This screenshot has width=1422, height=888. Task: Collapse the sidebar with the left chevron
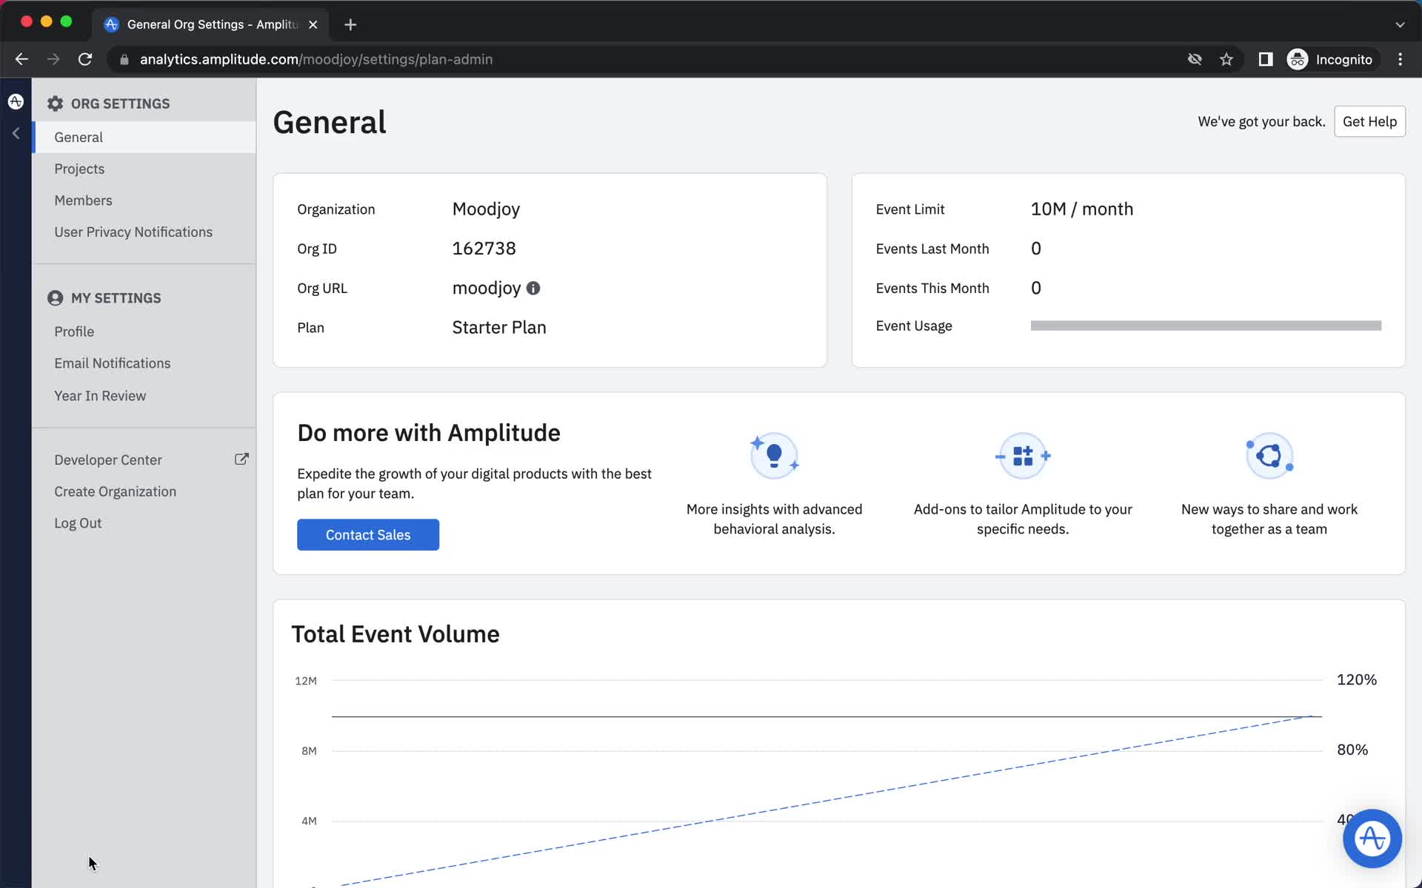pyautogui.click(x=16, y=133)
